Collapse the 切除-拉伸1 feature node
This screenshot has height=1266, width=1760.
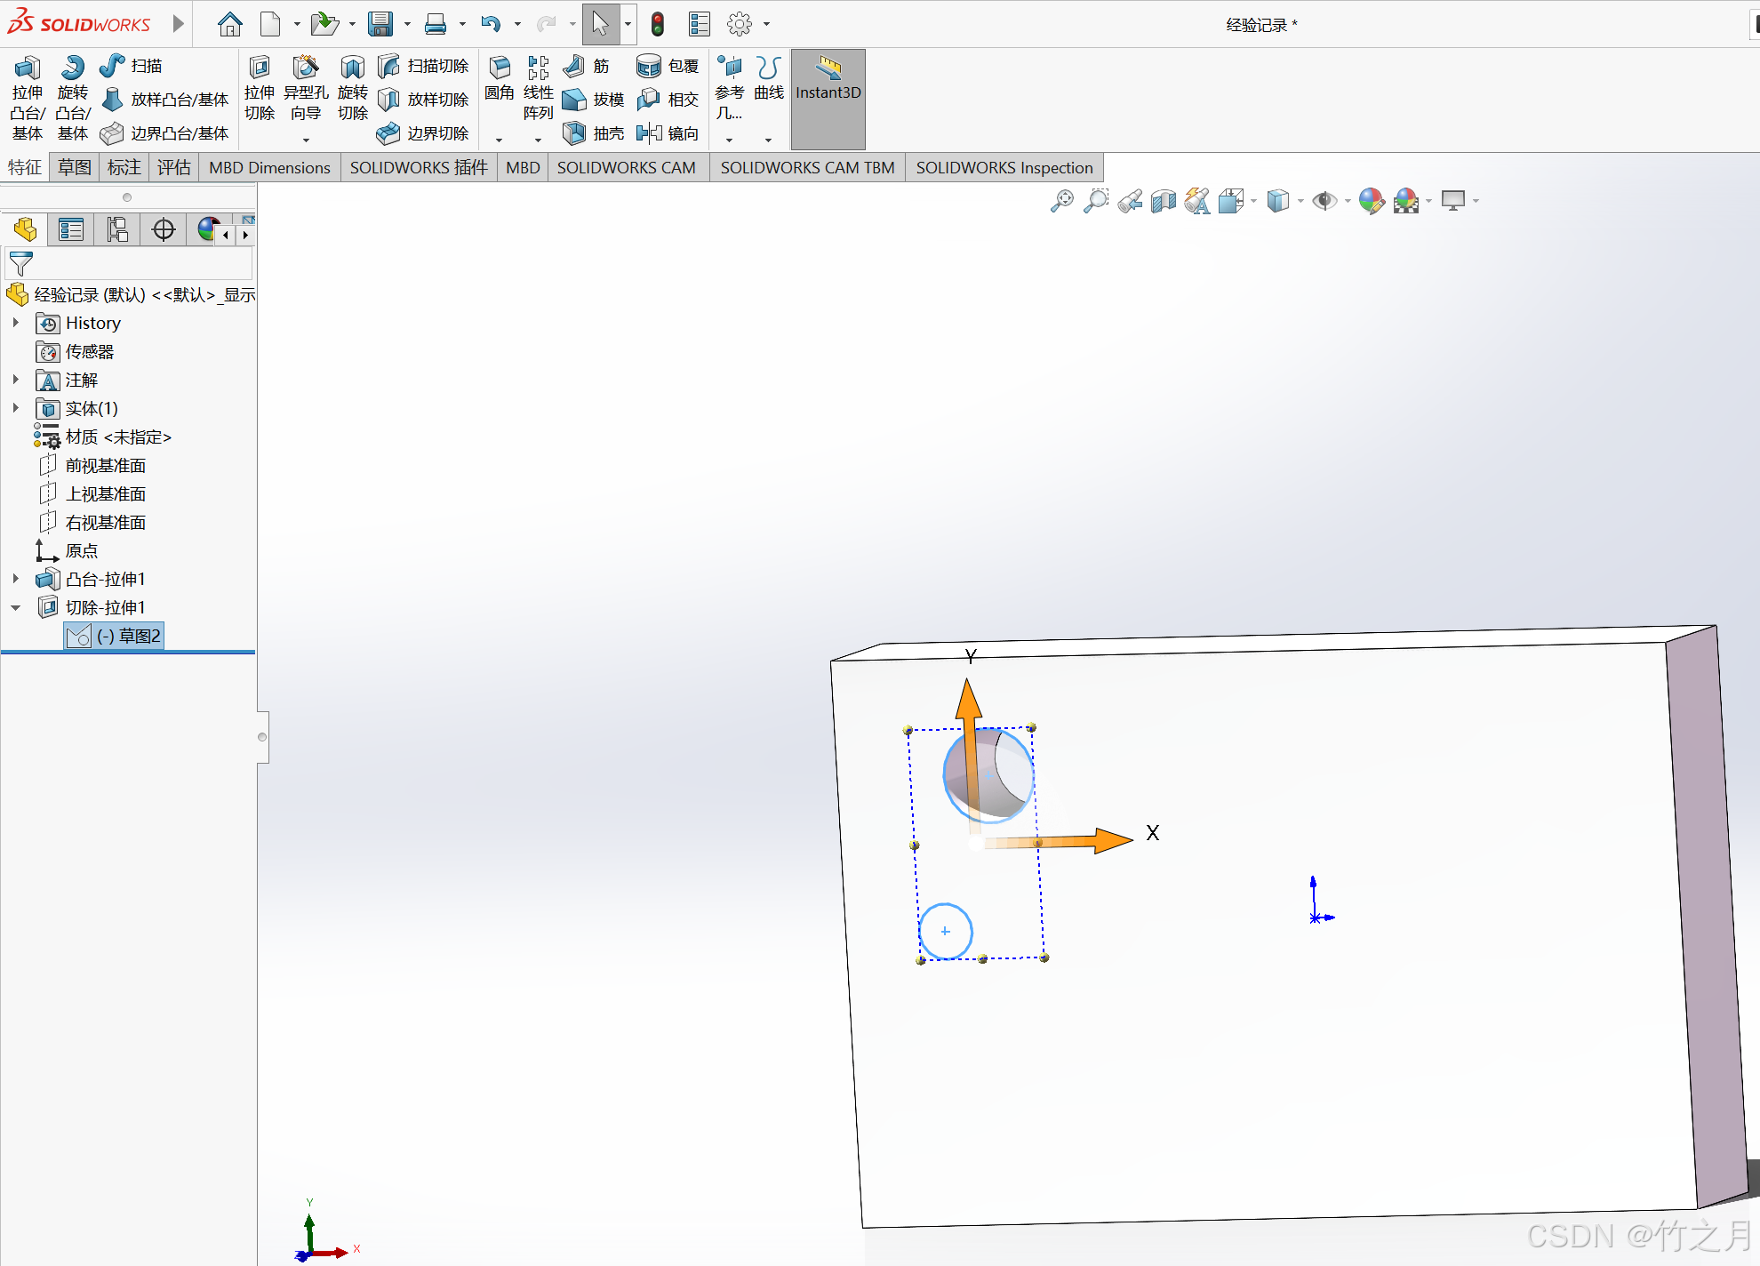tap(16, 608)
